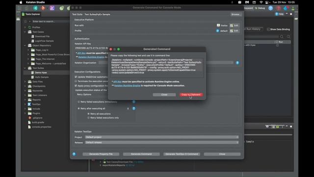Click the Include folder icon in explorer

pos(29,109)
